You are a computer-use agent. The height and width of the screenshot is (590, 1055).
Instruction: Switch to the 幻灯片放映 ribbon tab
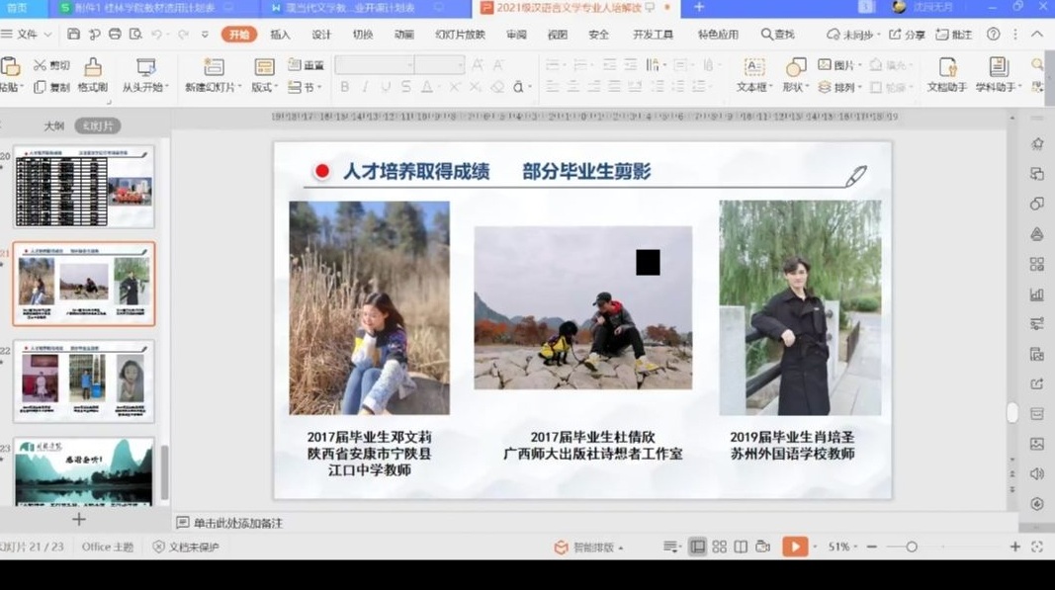460,35
